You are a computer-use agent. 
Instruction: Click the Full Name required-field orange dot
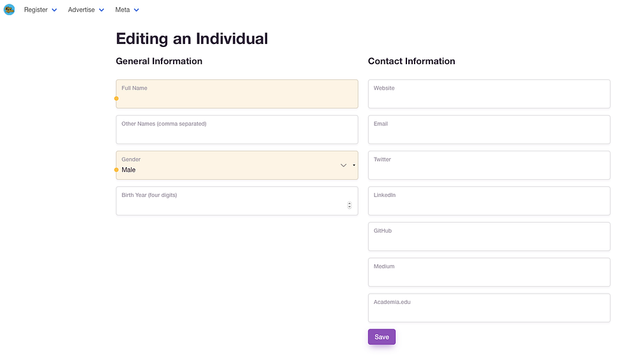pyautogui.click(x=116, y=99)
